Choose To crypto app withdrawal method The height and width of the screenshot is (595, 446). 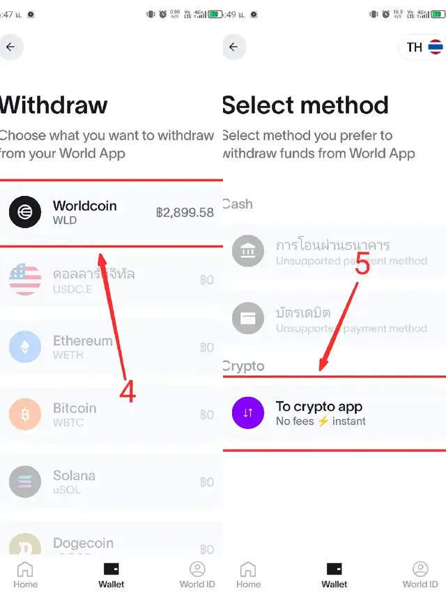point(334,413)
